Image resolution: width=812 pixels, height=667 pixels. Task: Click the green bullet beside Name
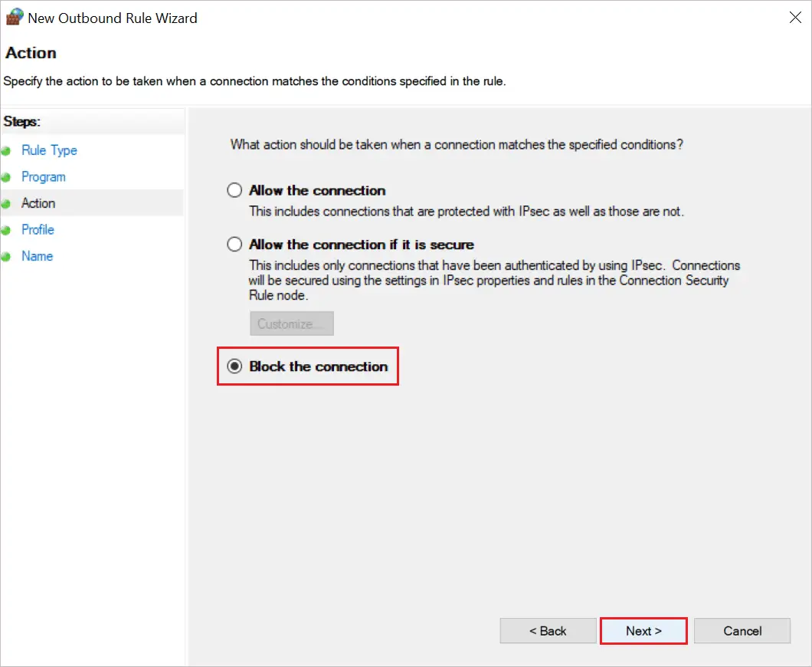[6, 257]
